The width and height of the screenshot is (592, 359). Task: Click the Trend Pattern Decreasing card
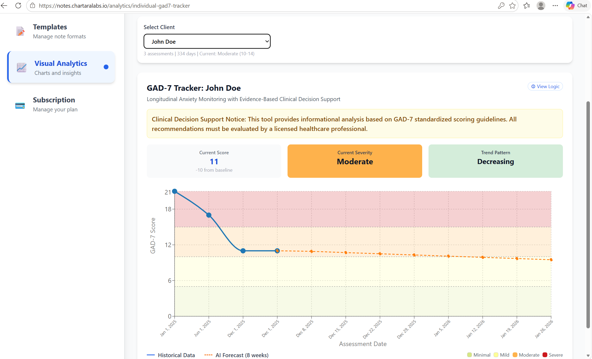(495, 161)
